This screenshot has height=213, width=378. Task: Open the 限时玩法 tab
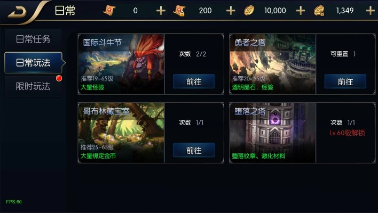click(33, 86)
